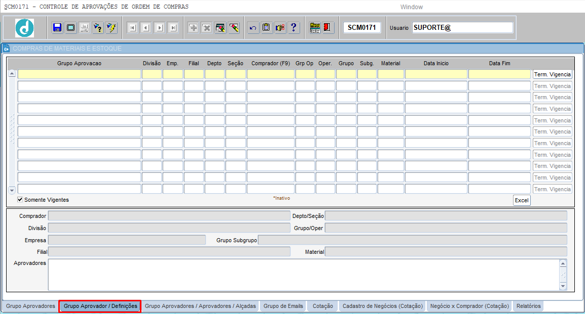
Task: Click the Empresa detail field
Action: point(127,240)
